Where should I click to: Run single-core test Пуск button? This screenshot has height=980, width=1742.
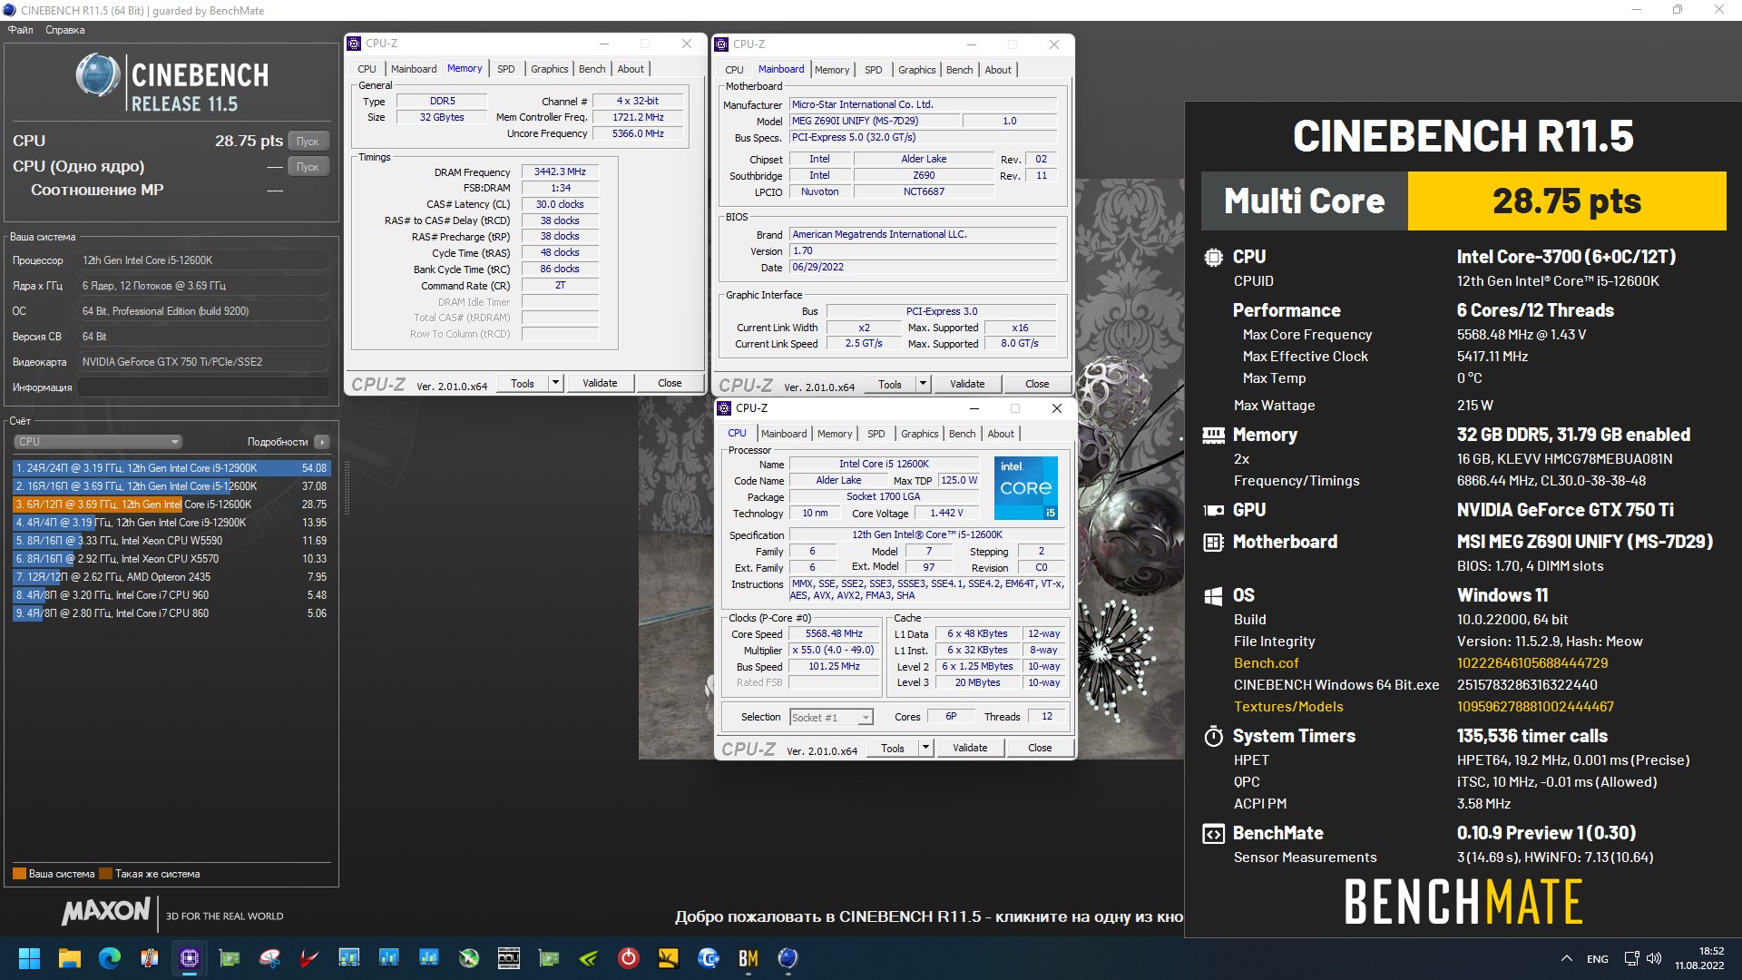(308, 167)
